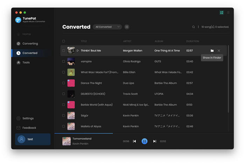Expand the All Converted dropdown
Viewport: 245px width, 164px height.
click(x=107, y=27)
